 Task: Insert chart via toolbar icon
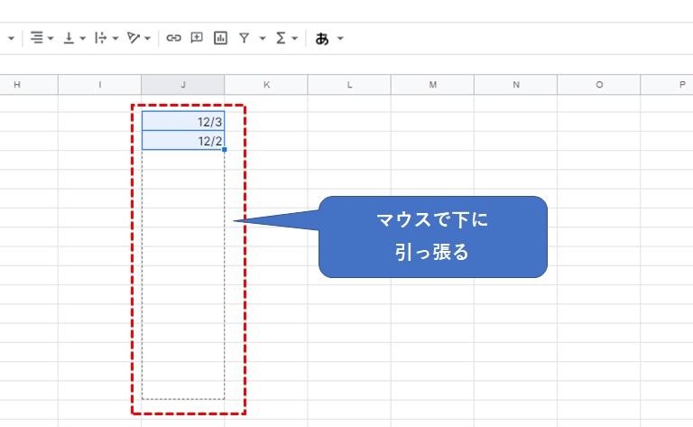[x=220, y=38]
